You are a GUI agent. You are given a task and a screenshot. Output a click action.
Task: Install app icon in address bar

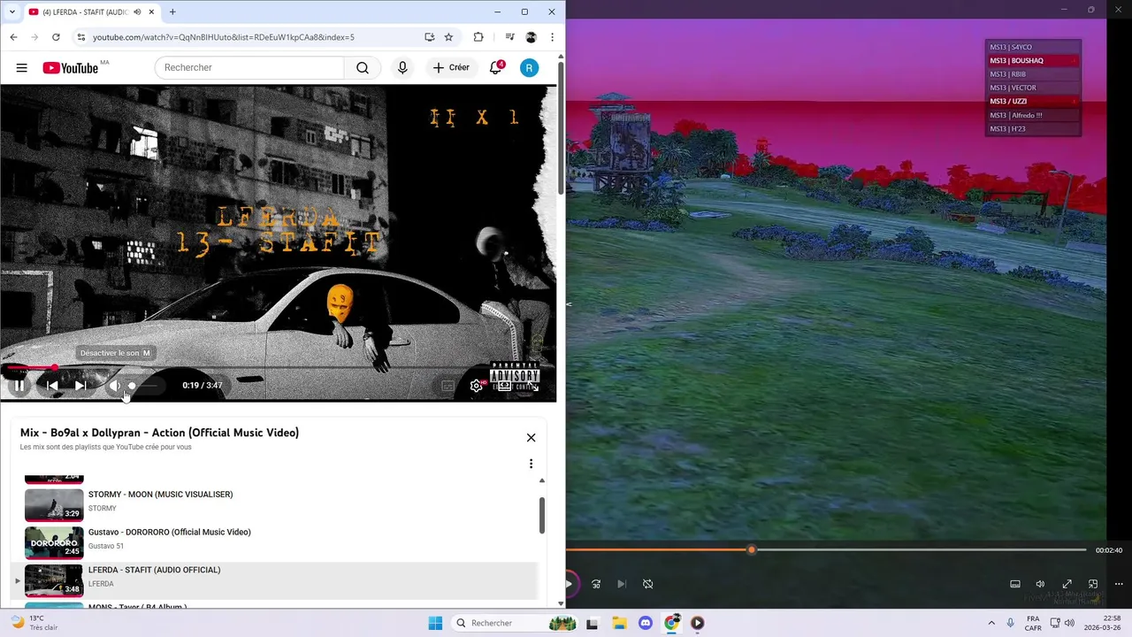[429, 37]
